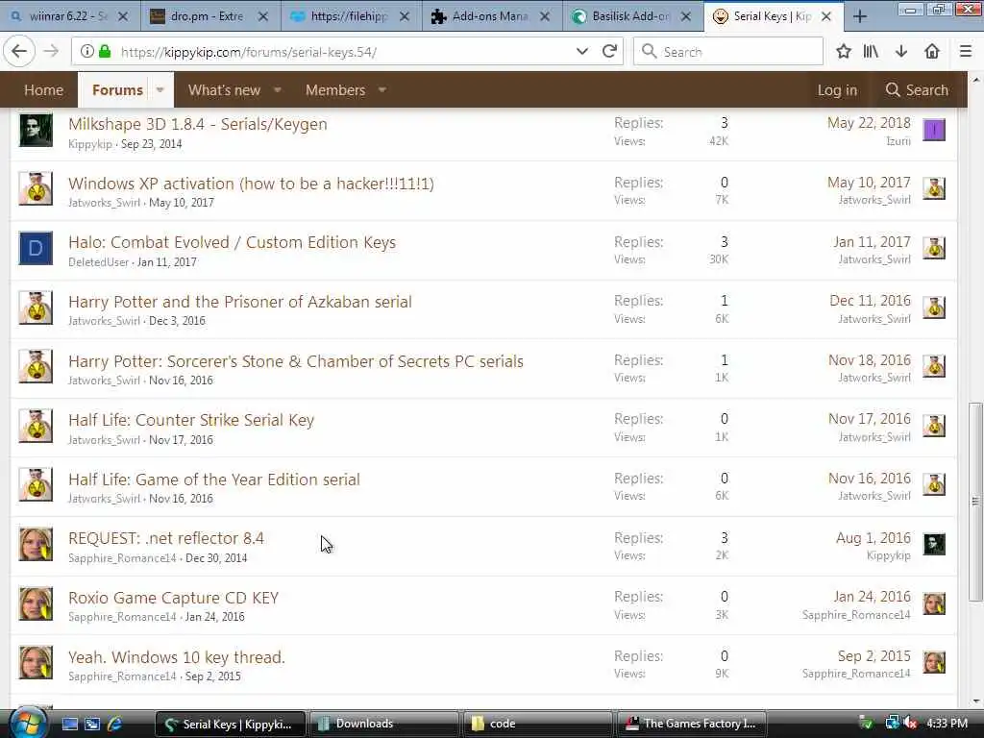The height and width of the screenshot is (738, 984).
Task: Switch to the dro.pm tab
Action: point(209,16)
